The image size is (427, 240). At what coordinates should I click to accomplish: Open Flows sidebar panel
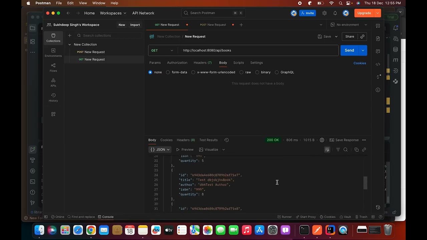coord(53,68)
